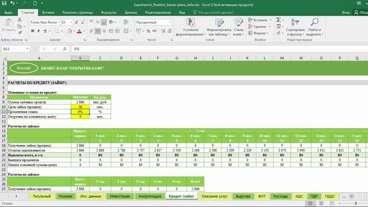Screen dimensions: 368x207
Task: Switch to Page Layout view icon
Action: point(321,203)
